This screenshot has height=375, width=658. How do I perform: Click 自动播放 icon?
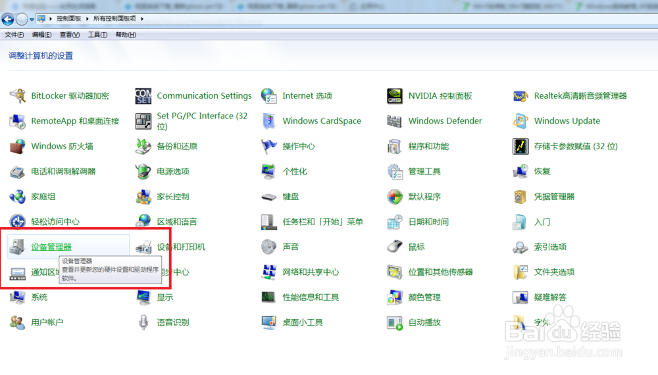(x=394, y=322)
